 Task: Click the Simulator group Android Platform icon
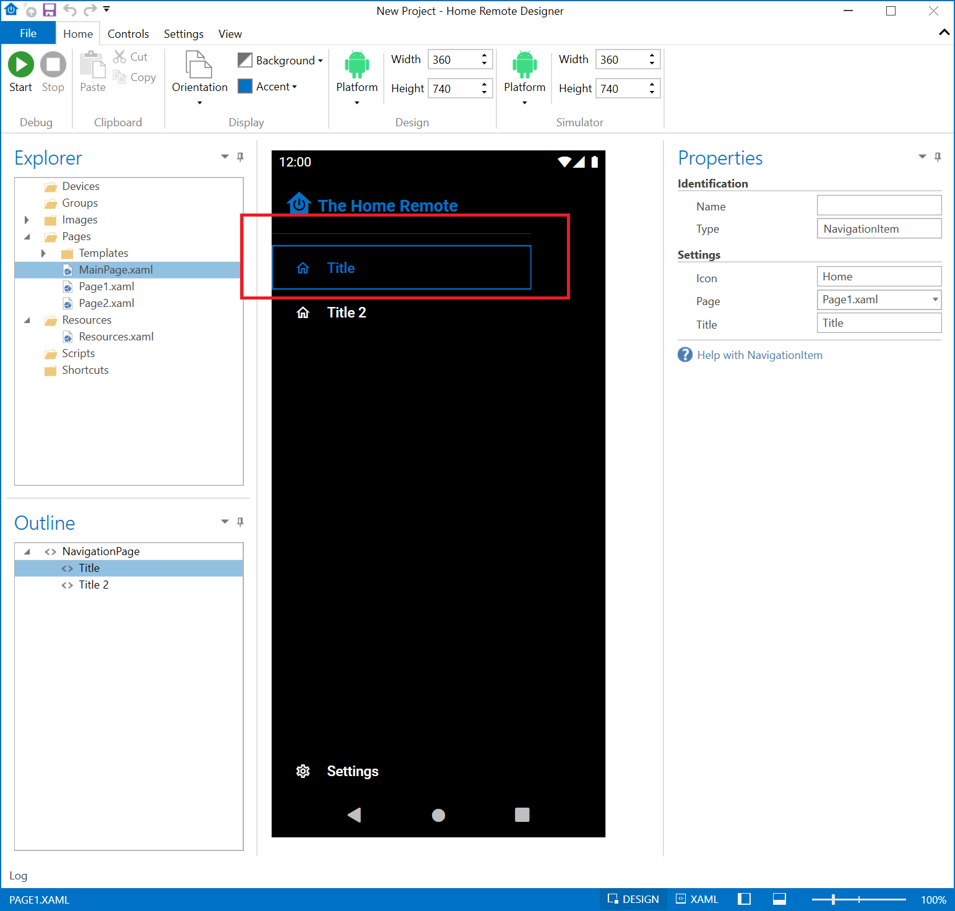pos(524,64)
